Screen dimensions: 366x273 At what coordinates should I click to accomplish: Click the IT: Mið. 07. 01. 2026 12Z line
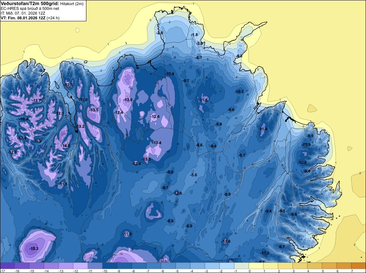coord(23,13)
